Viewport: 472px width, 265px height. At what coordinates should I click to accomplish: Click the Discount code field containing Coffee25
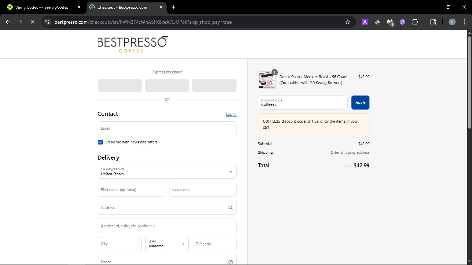point(303,102)
